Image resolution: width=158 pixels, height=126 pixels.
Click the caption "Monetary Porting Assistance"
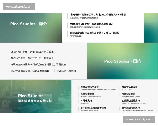[x=91, y=96]
